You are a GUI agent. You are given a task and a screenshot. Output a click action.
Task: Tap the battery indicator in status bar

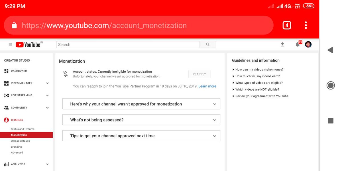point(309,6)
